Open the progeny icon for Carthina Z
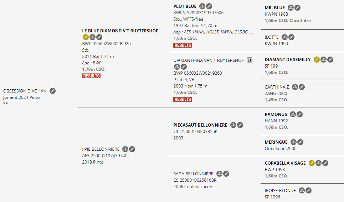The height and width of the screenshot is (202, 344). tap(295, 87)
